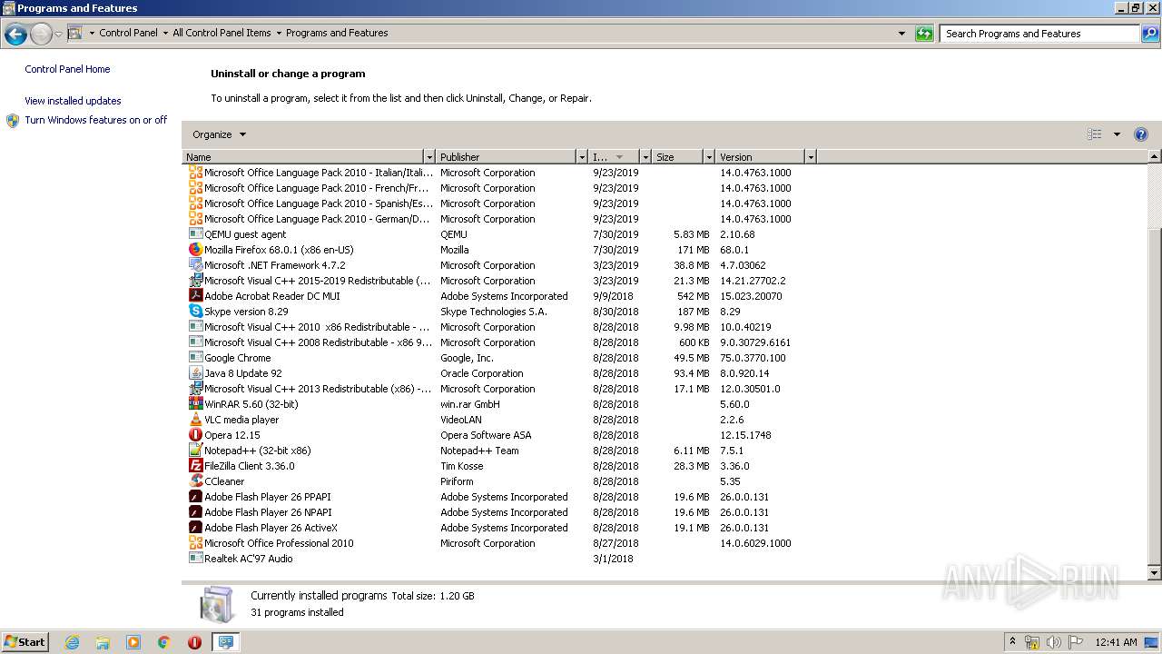
Task: Click the vertical scrollbar up arrow
Action: pos(1155,157)
